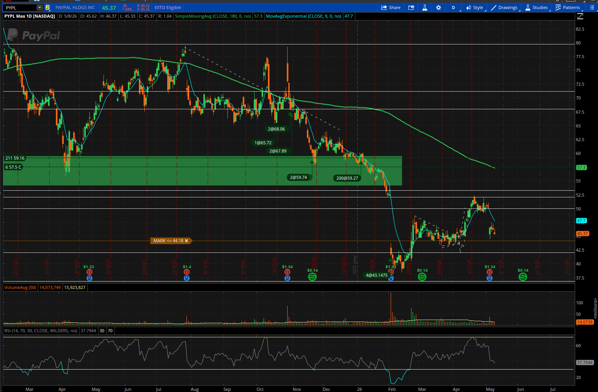Select the SimpleMovingAvg (CLOSE, 180, 0, no) study label
The height and width of the screenshot is (392, 598).
click(213, 16)
